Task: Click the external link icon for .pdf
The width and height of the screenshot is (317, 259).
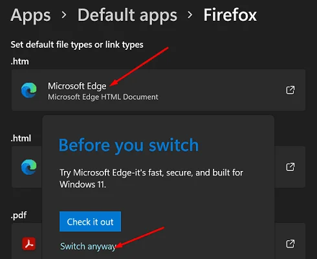Action: [x=290, y=244]
